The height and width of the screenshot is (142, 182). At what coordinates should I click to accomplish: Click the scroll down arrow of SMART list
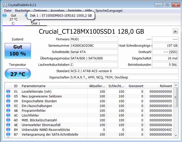point(176,135)
